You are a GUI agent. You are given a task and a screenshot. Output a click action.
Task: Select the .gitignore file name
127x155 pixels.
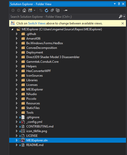click(33, 117)
